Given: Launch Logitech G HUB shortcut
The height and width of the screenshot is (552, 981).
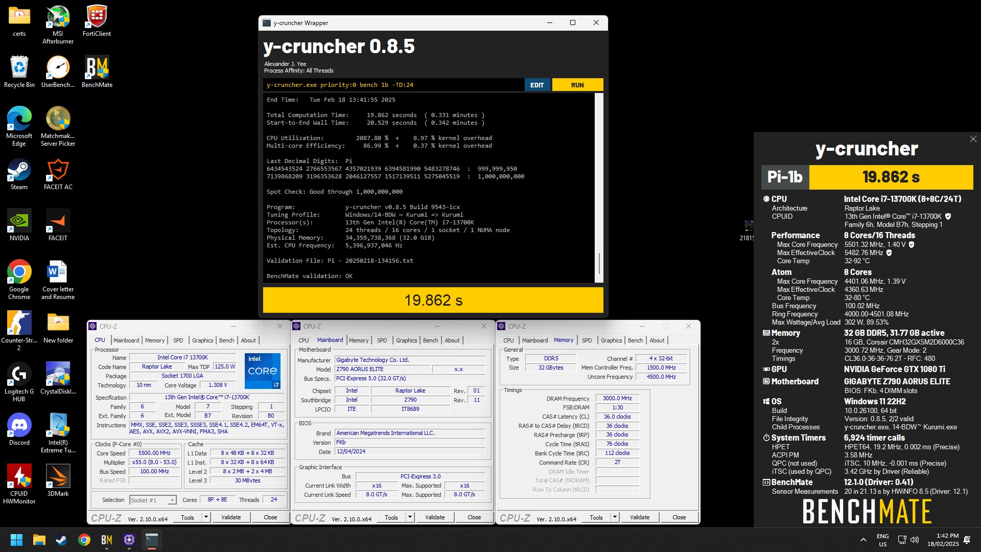Looking at the screenshot, I should [19, 382].
